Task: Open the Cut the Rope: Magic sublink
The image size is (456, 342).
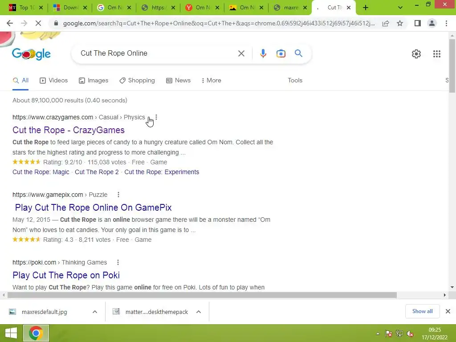Action: click(x=41, y=172)
